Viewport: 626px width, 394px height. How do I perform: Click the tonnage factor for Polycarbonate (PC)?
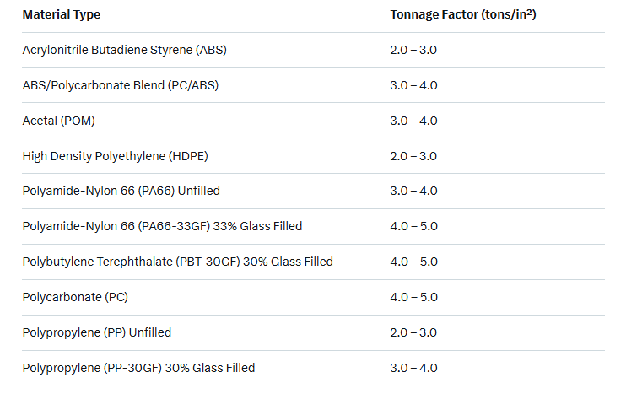click(x=413, y=297)
